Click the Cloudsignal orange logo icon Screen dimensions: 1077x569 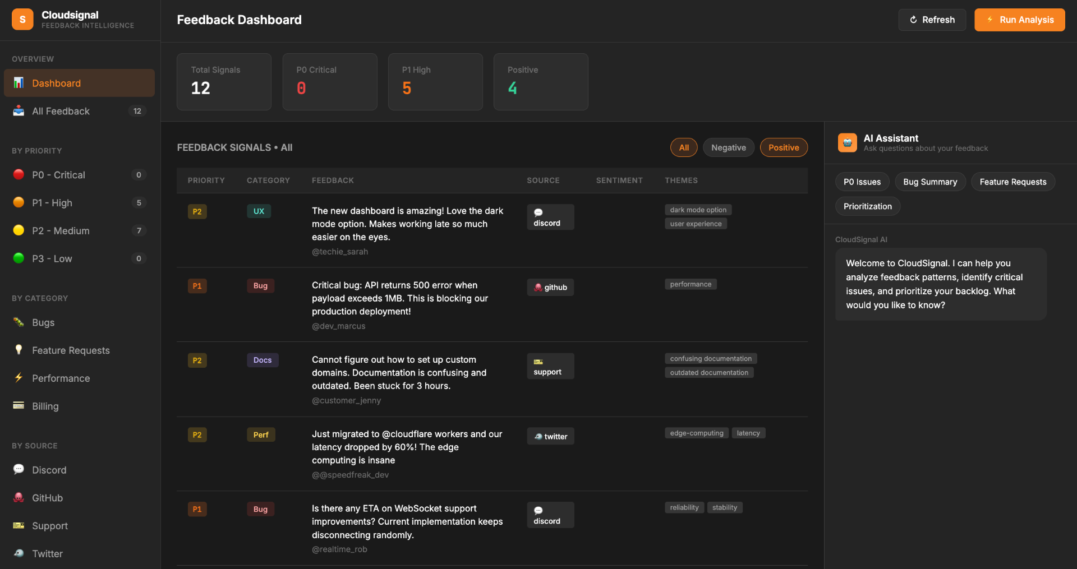(22, 20)
